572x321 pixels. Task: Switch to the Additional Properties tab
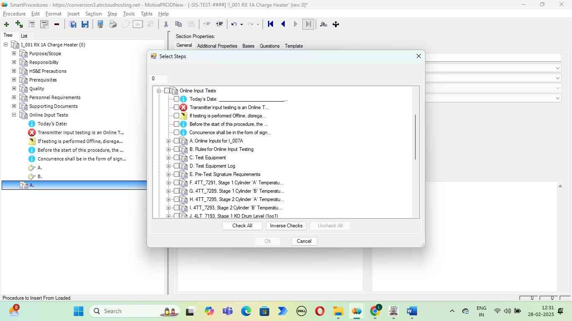click(x=217, y=46)
